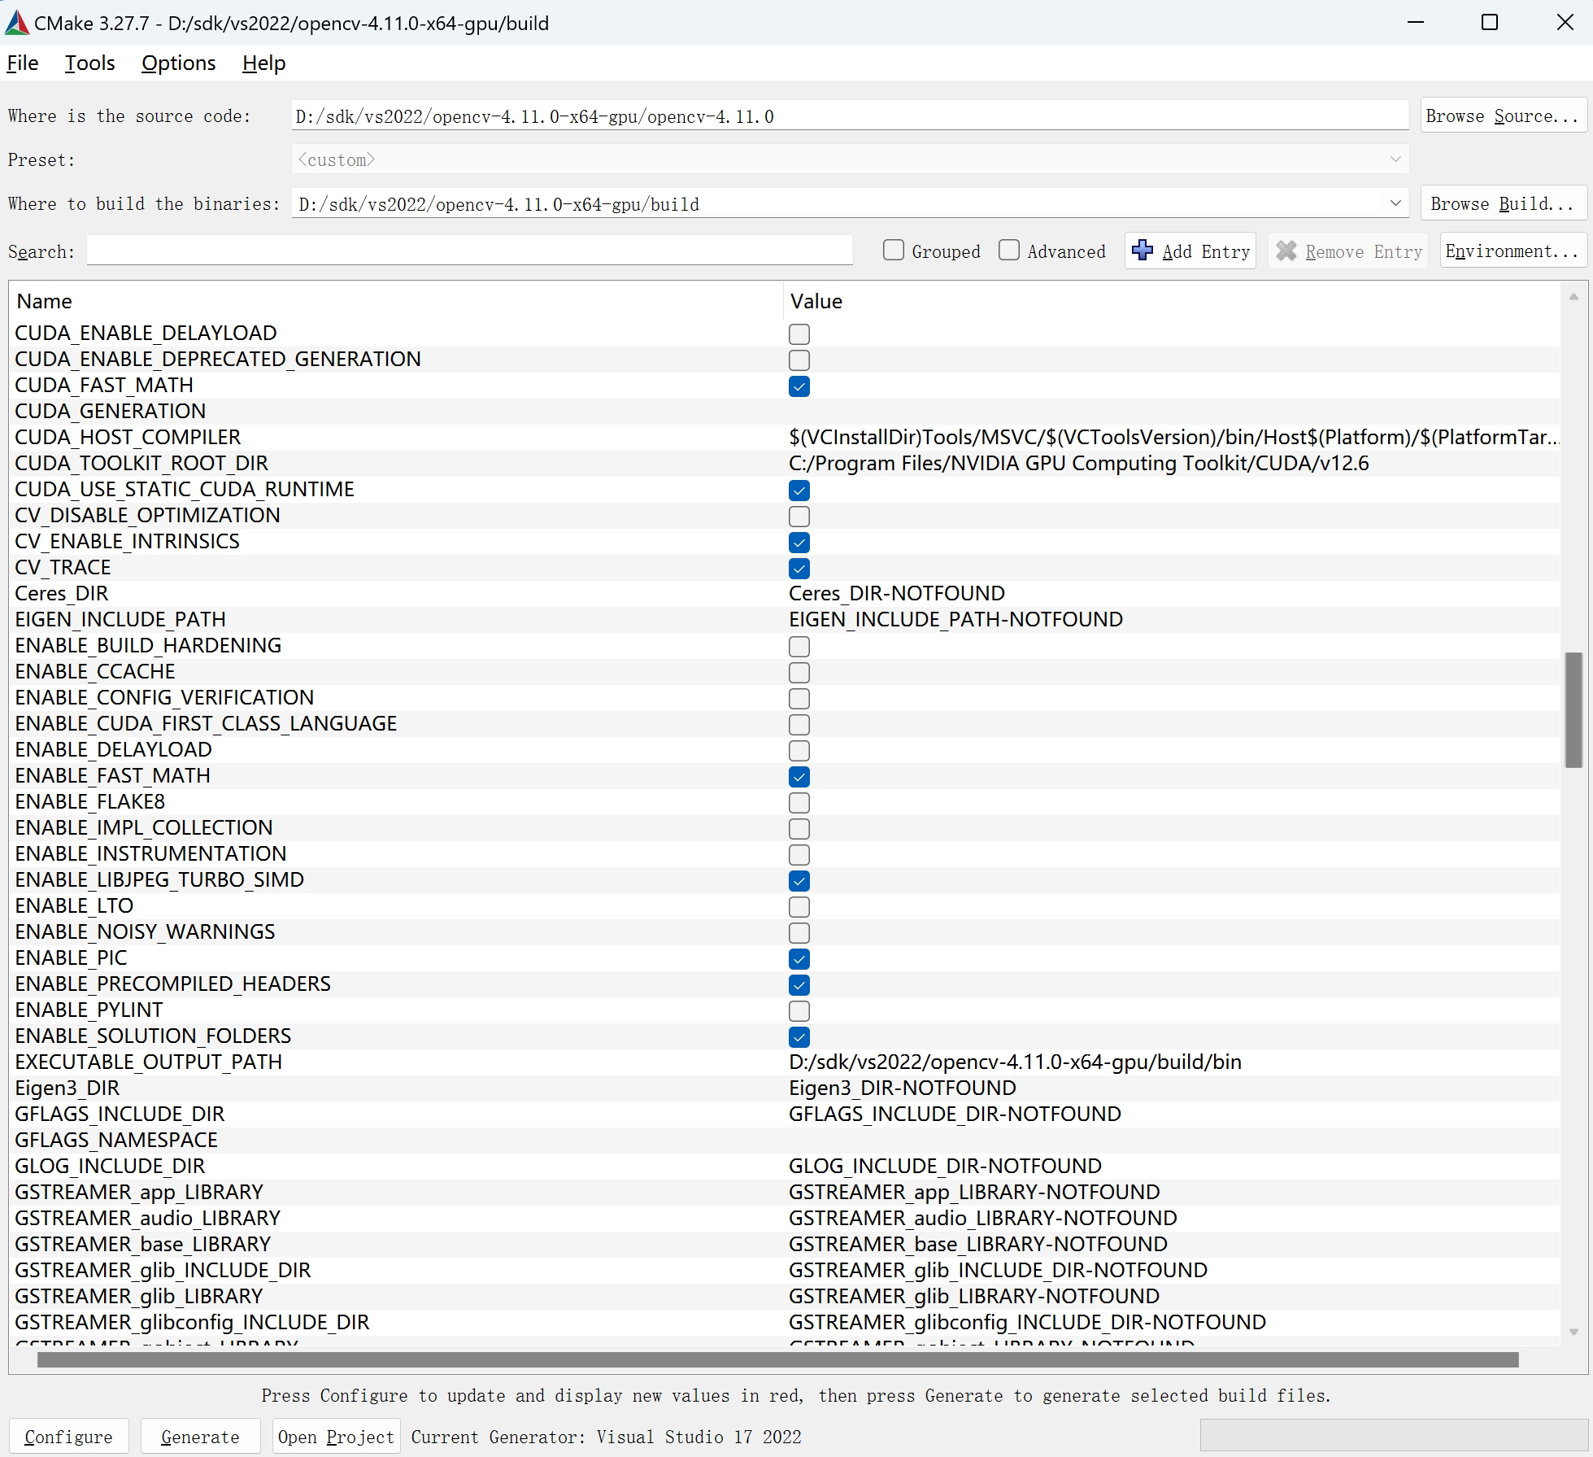Toggle the Grouped checkbox
Screen dimensions: 1593x1457
893,251
